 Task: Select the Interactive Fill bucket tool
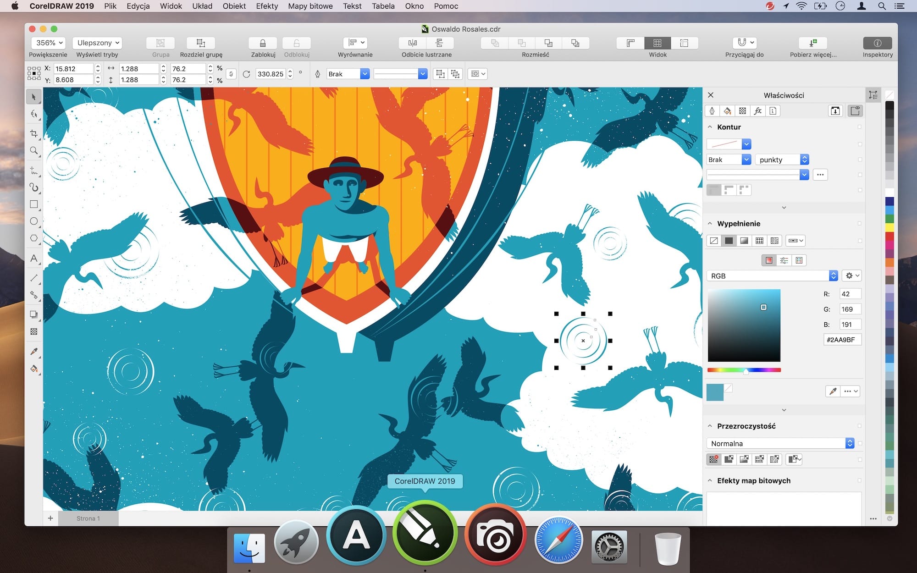point(33,369)
